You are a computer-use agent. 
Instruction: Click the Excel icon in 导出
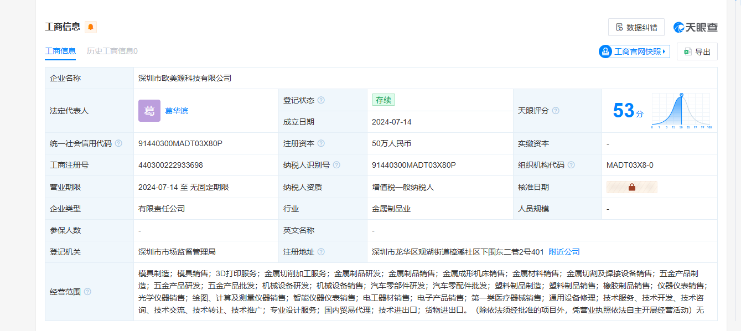click(x=687, y=51)
